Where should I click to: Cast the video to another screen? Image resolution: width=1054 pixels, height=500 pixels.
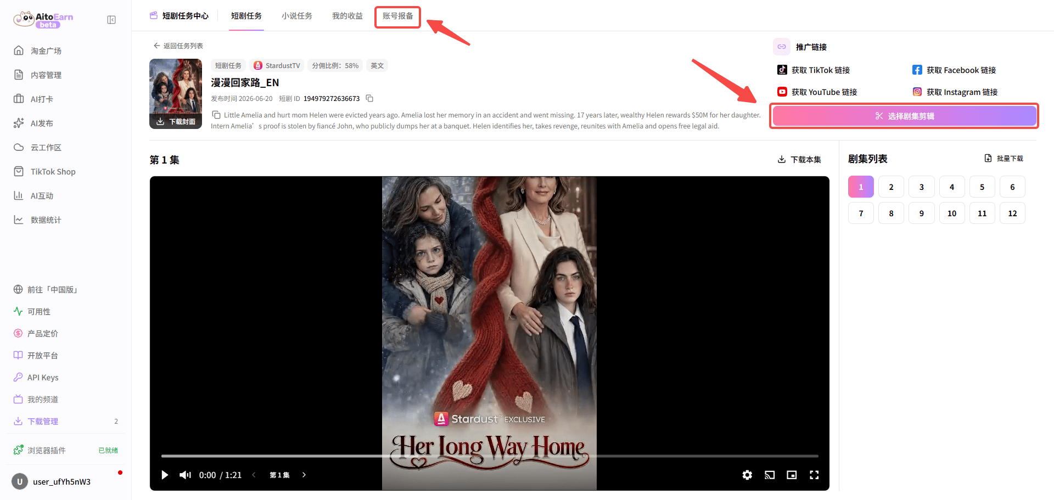pyautogui.click(x=770, y=475)
